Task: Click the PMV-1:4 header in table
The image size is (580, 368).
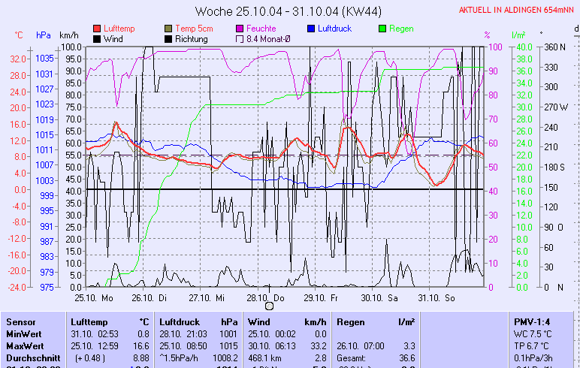Action: pos(530,321)
